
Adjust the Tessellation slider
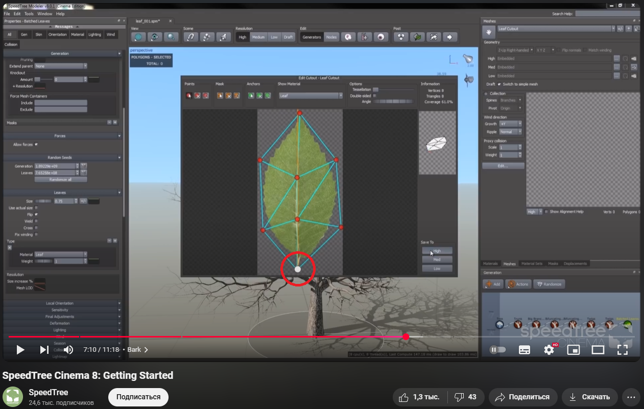[x=393, y=89]
